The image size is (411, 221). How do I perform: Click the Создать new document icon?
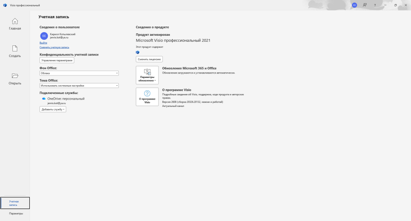[15, 49]
